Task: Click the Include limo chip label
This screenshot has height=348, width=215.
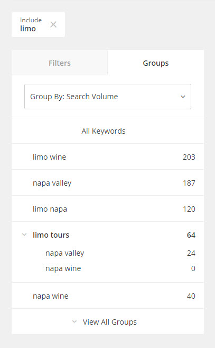Action: pos(31,24)
